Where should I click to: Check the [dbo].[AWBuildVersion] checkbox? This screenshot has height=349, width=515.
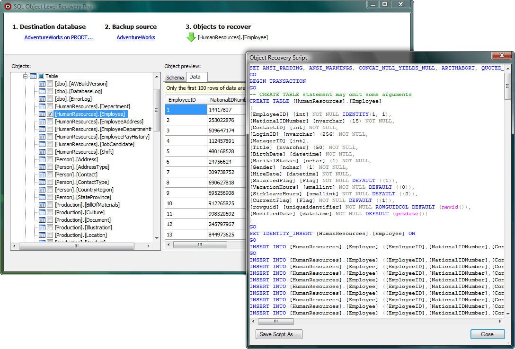(x=50, y=84)
